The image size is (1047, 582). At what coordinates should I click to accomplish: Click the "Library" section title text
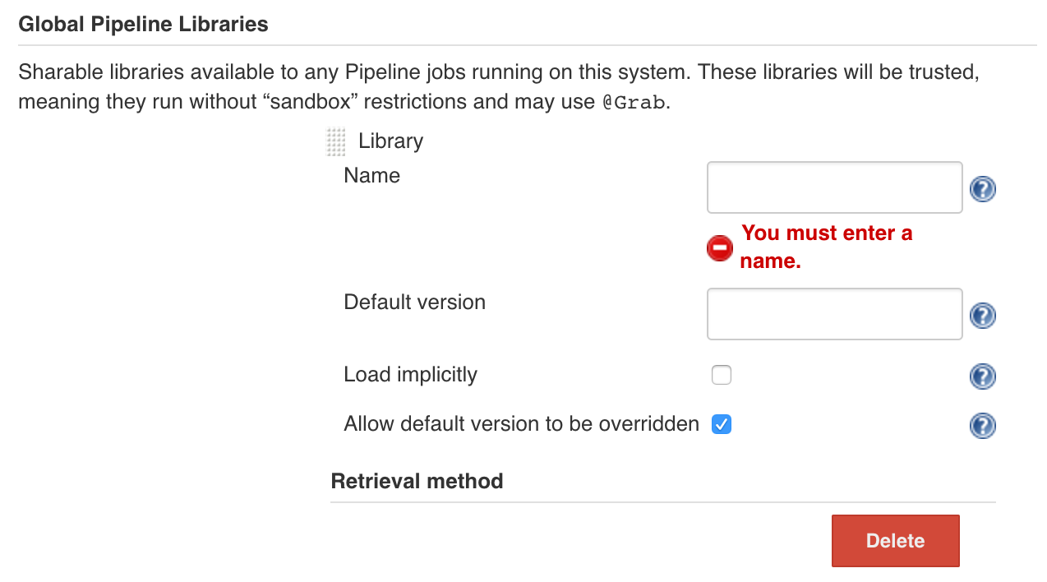[390, 141]
